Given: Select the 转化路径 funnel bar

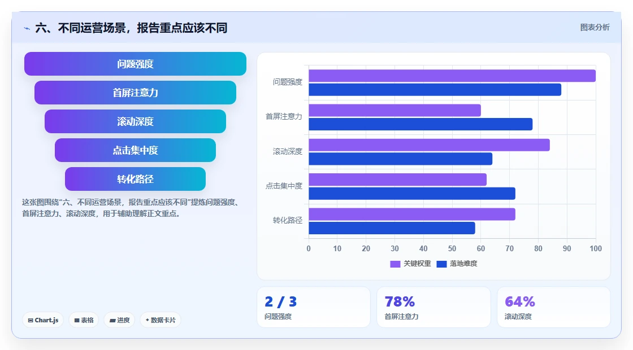Looking at the screenshot, I should (135, 179).
